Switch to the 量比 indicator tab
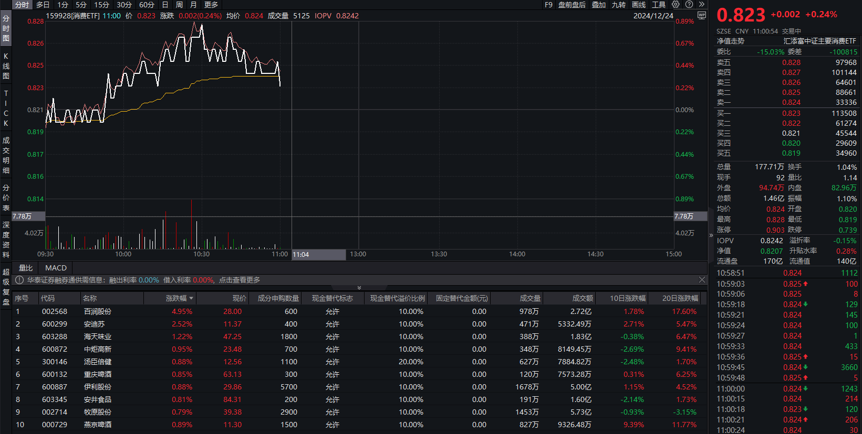 point(26,268)
